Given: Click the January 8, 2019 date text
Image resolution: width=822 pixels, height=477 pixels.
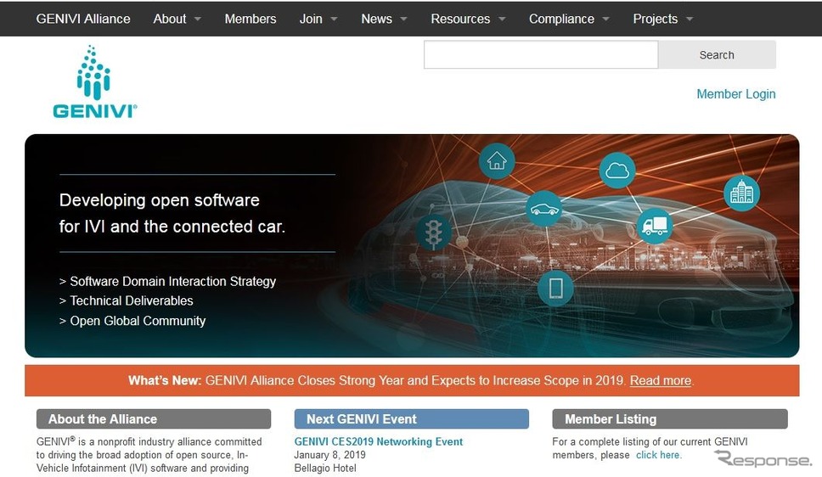Looking at the screenshot, I should point(329,455).
